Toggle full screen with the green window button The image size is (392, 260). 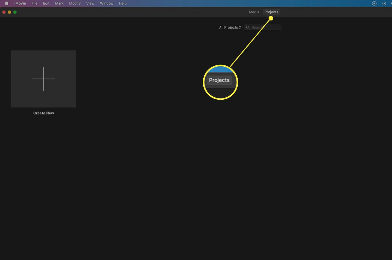coord(15,12)
